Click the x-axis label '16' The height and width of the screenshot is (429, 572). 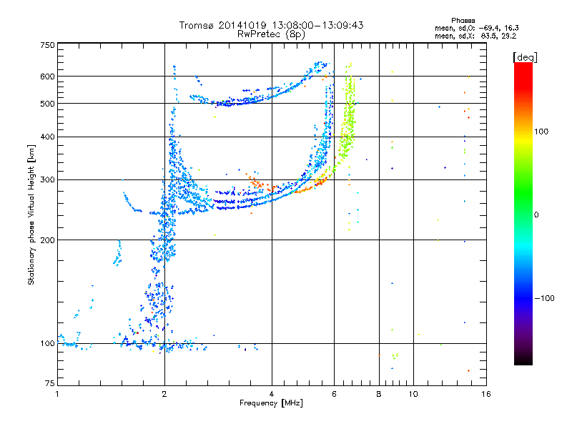pos(486,394)
